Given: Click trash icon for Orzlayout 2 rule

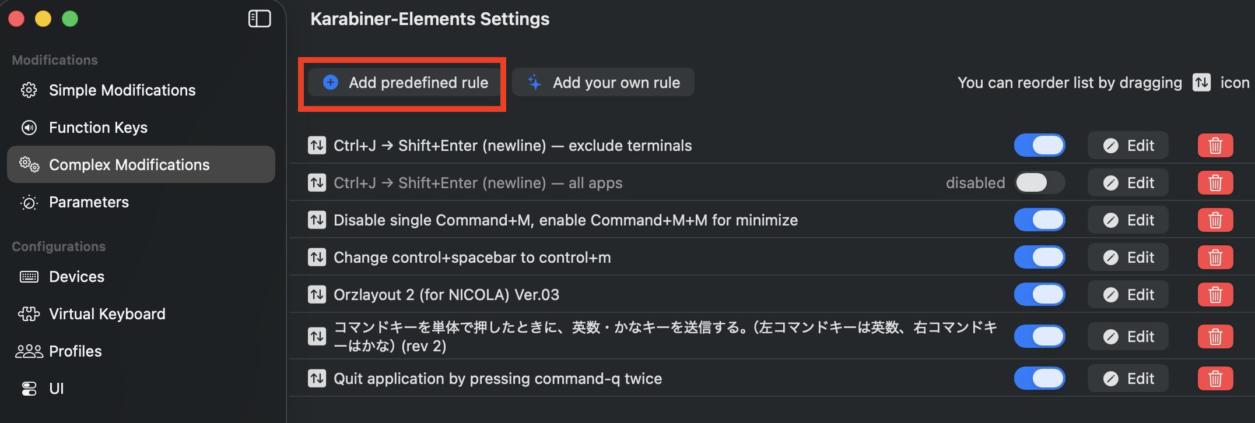Looking at the screenshot, I should coord(1215,295).
